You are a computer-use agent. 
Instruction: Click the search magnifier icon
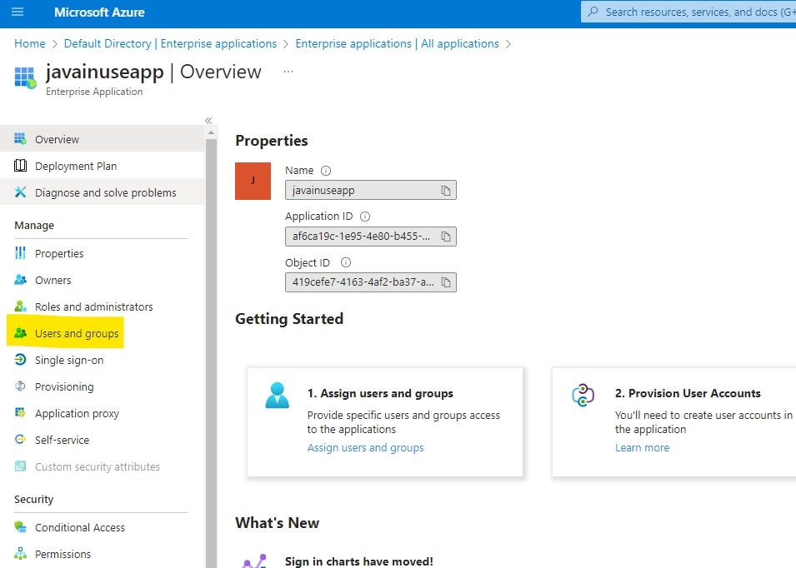point(593,12)
